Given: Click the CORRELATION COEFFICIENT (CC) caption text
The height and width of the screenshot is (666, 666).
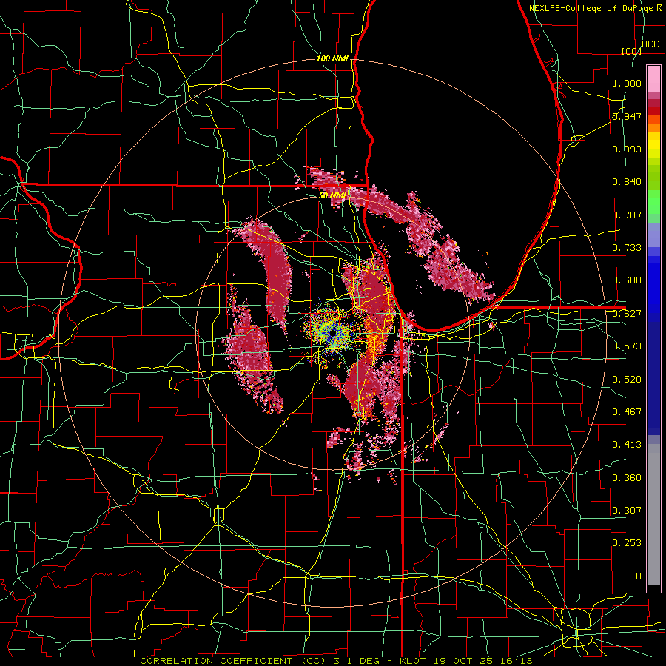Looking at the screenshot, I should point(233,661).
